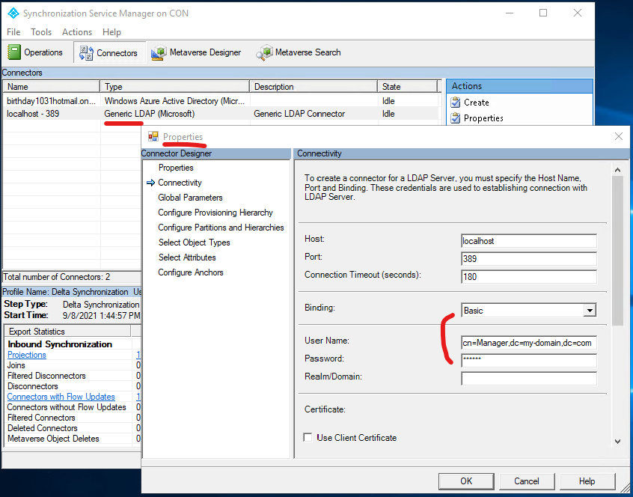Select the Select Object Types page
This screenshot has height=497, width=633.
point(195,243)
